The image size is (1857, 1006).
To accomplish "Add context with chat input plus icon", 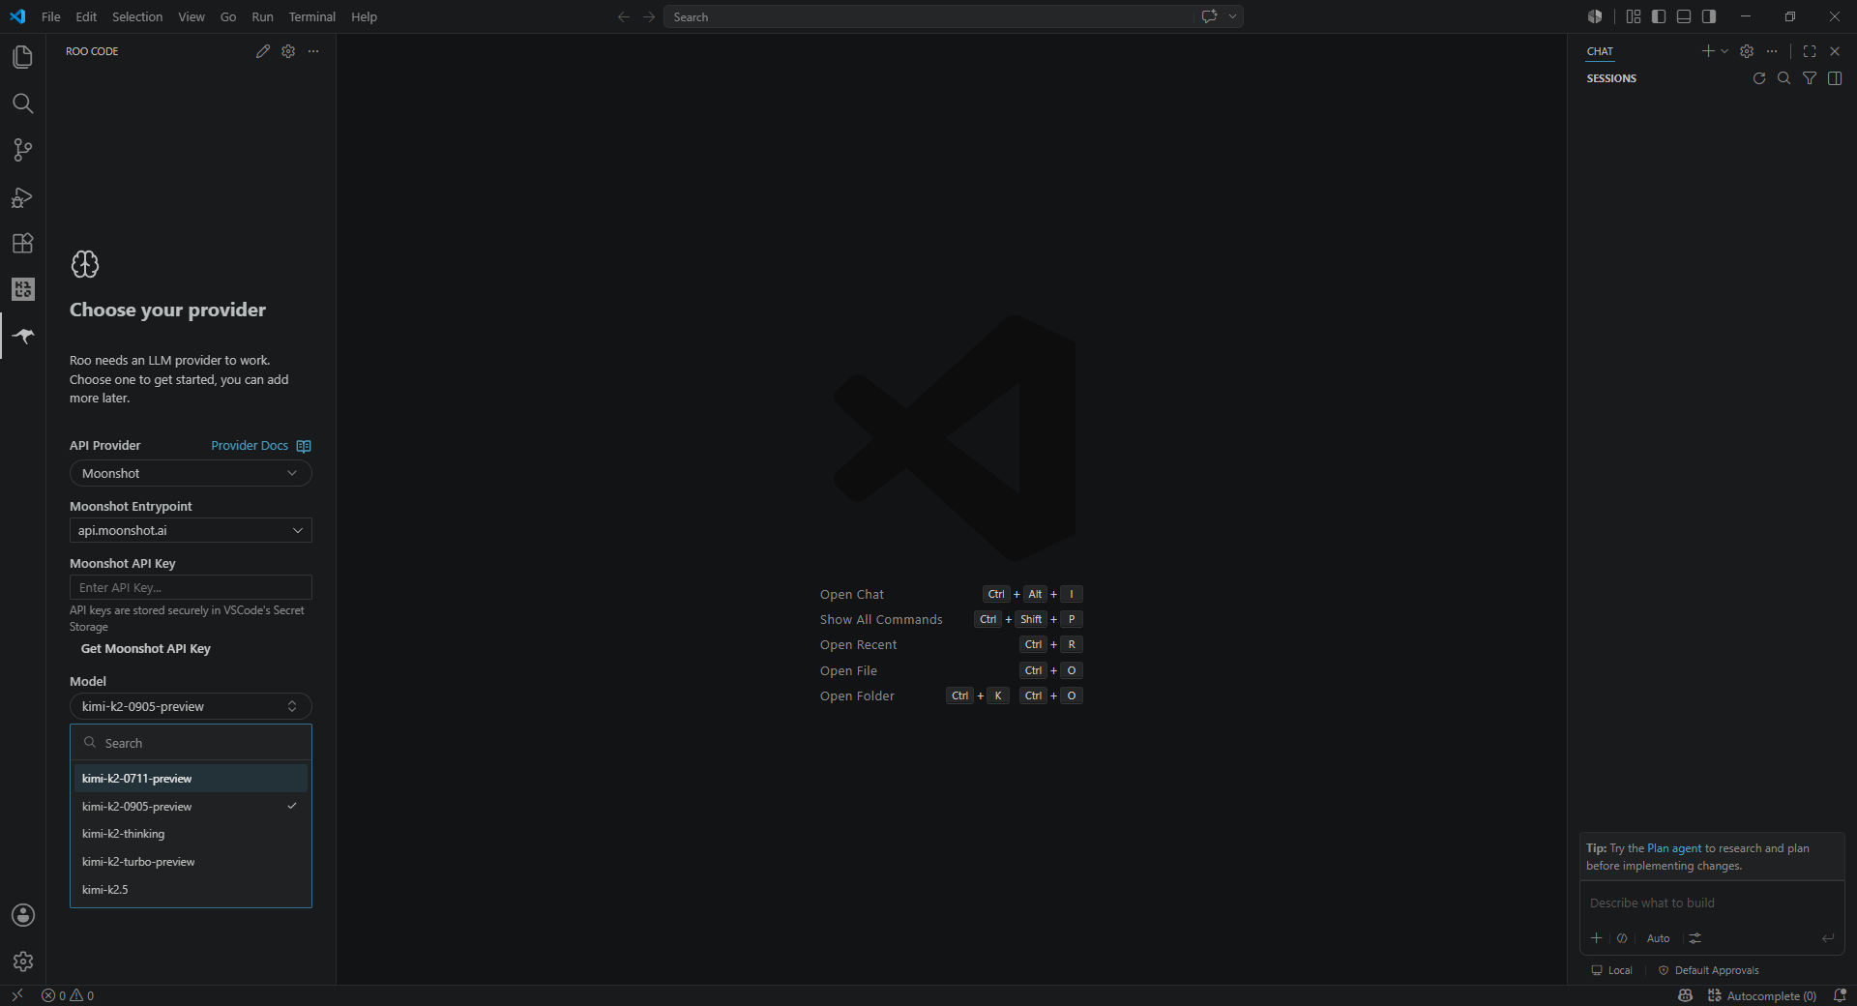I will [x=1597, y=938].
